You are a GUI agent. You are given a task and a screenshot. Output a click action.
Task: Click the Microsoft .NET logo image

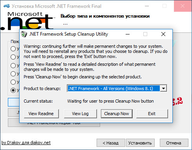pyautogui.click(x=28, y=21)
